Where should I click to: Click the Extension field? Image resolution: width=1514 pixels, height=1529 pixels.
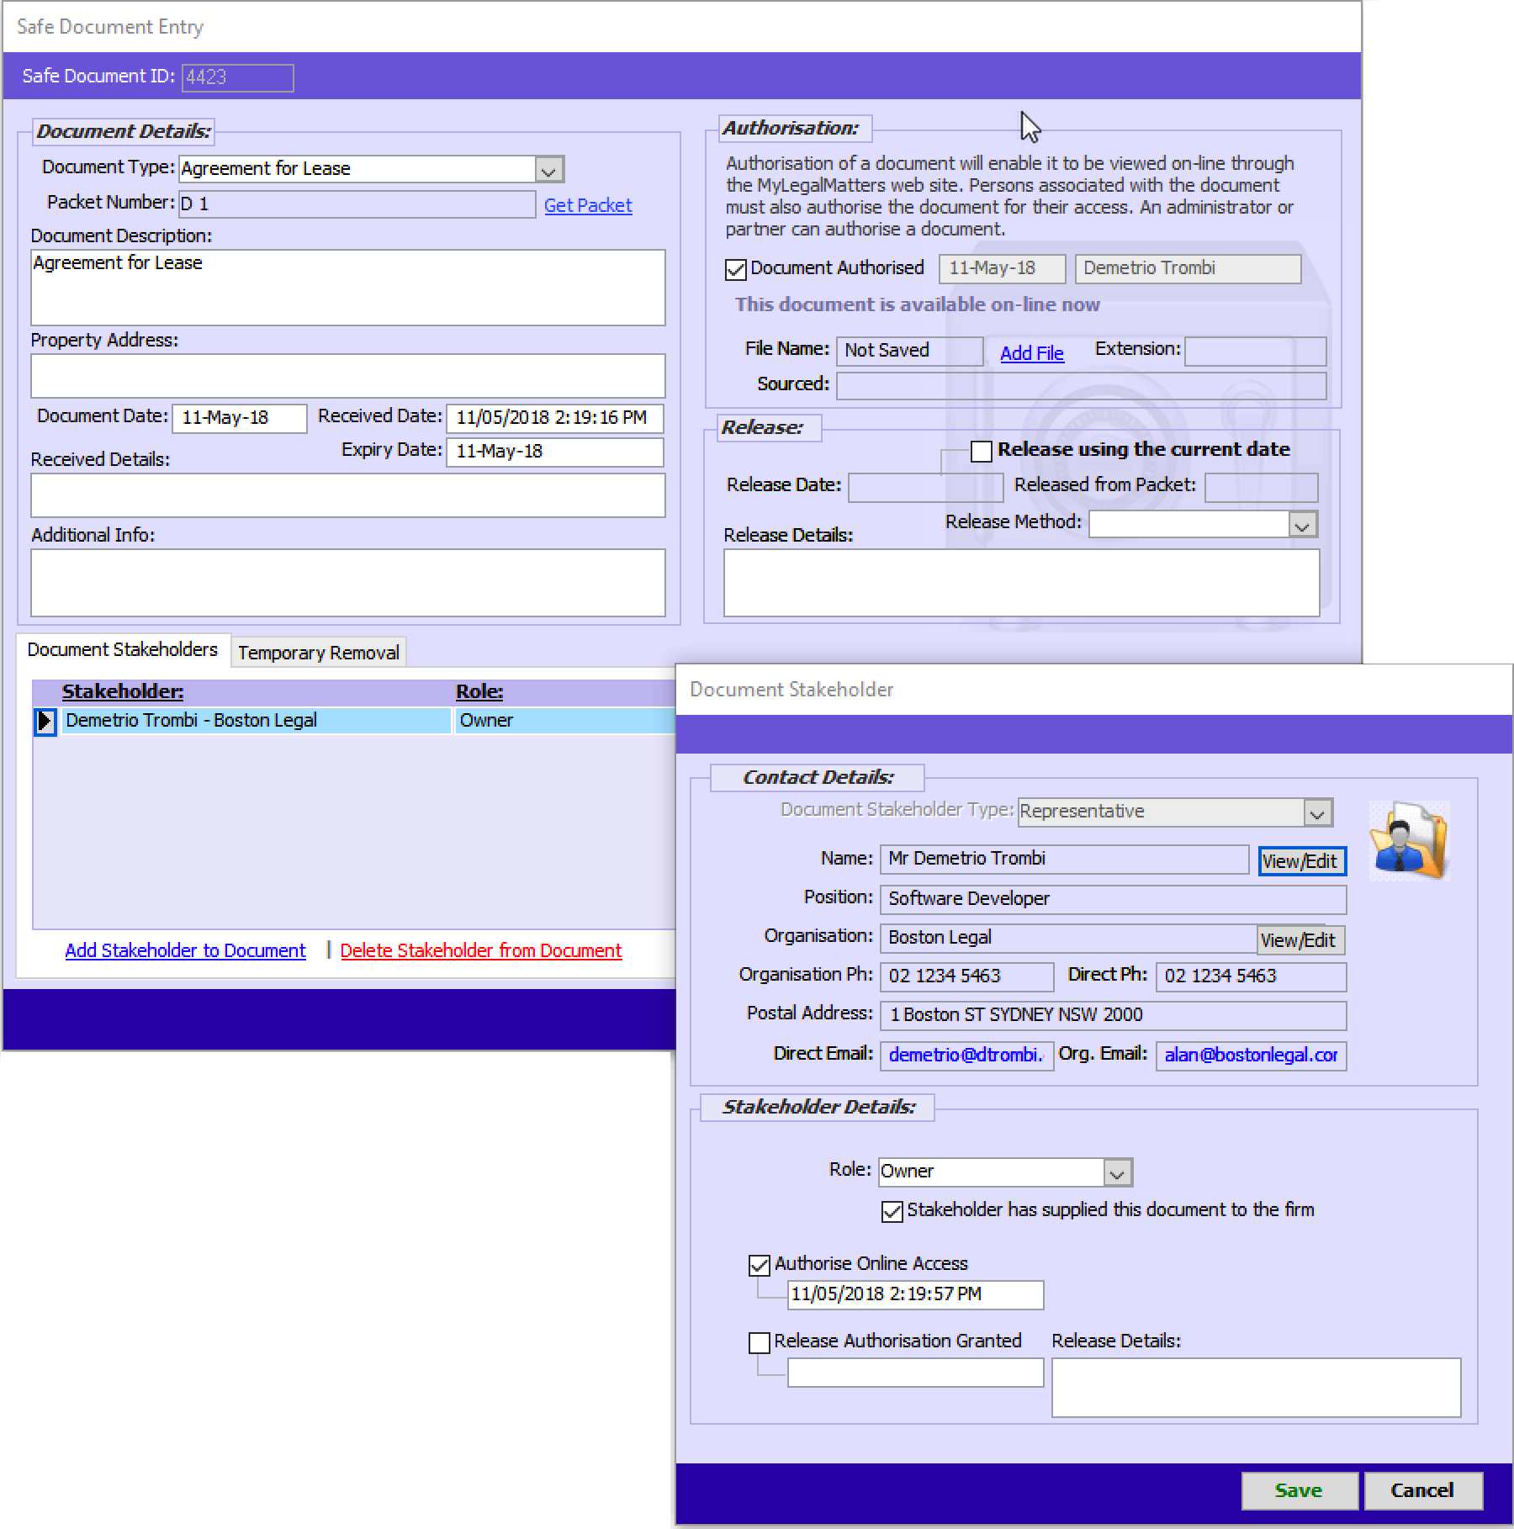pyautogui.click(x=1256, y=351)
